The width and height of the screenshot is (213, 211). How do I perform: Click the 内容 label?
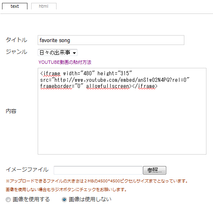11,111
